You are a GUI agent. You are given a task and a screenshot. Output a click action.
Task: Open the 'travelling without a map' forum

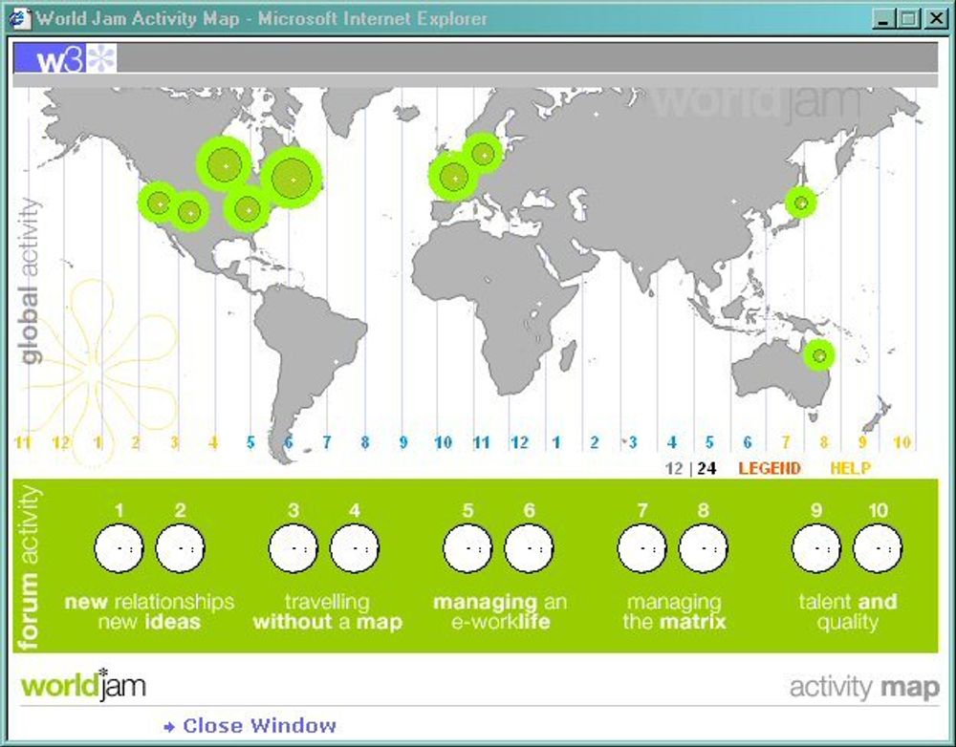327,611
